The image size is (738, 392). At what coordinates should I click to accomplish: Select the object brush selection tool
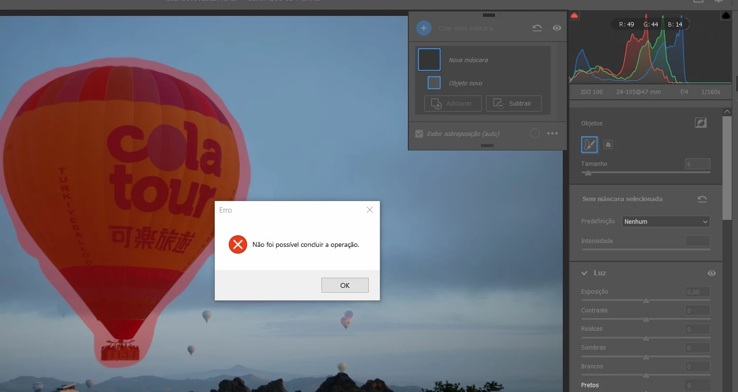tap(589, 144)
